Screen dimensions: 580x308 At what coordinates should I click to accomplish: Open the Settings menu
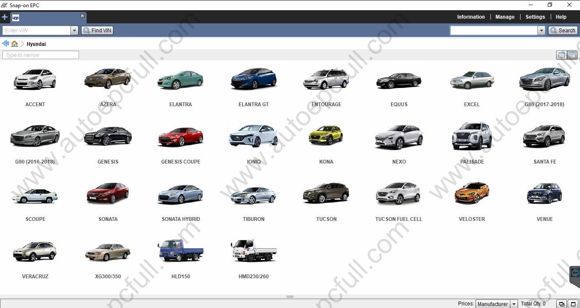coord(535,17)
